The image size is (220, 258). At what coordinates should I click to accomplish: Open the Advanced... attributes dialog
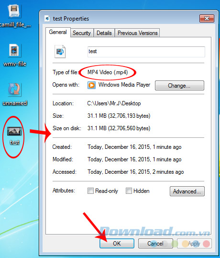[x=187, y=191]
